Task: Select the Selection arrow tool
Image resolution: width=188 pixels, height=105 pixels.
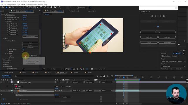Action: point(6,7)
